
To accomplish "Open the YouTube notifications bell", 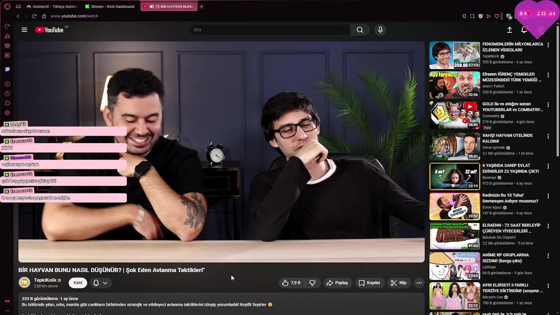I will [x=524, y=30].
